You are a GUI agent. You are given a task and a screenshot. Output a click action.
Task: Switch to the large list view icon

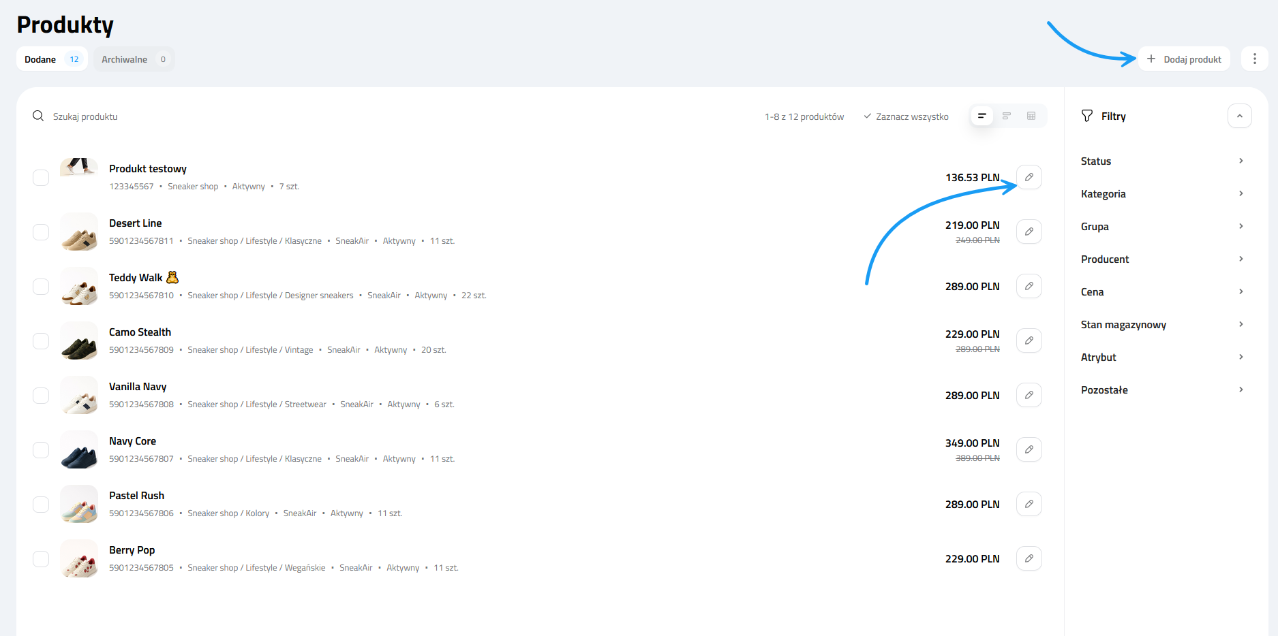tap(1007, 116)
